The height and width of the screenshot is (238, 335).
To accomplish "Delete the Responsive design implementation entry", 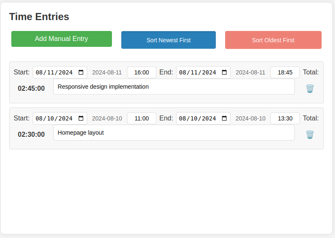I will [x=310, y=88].
